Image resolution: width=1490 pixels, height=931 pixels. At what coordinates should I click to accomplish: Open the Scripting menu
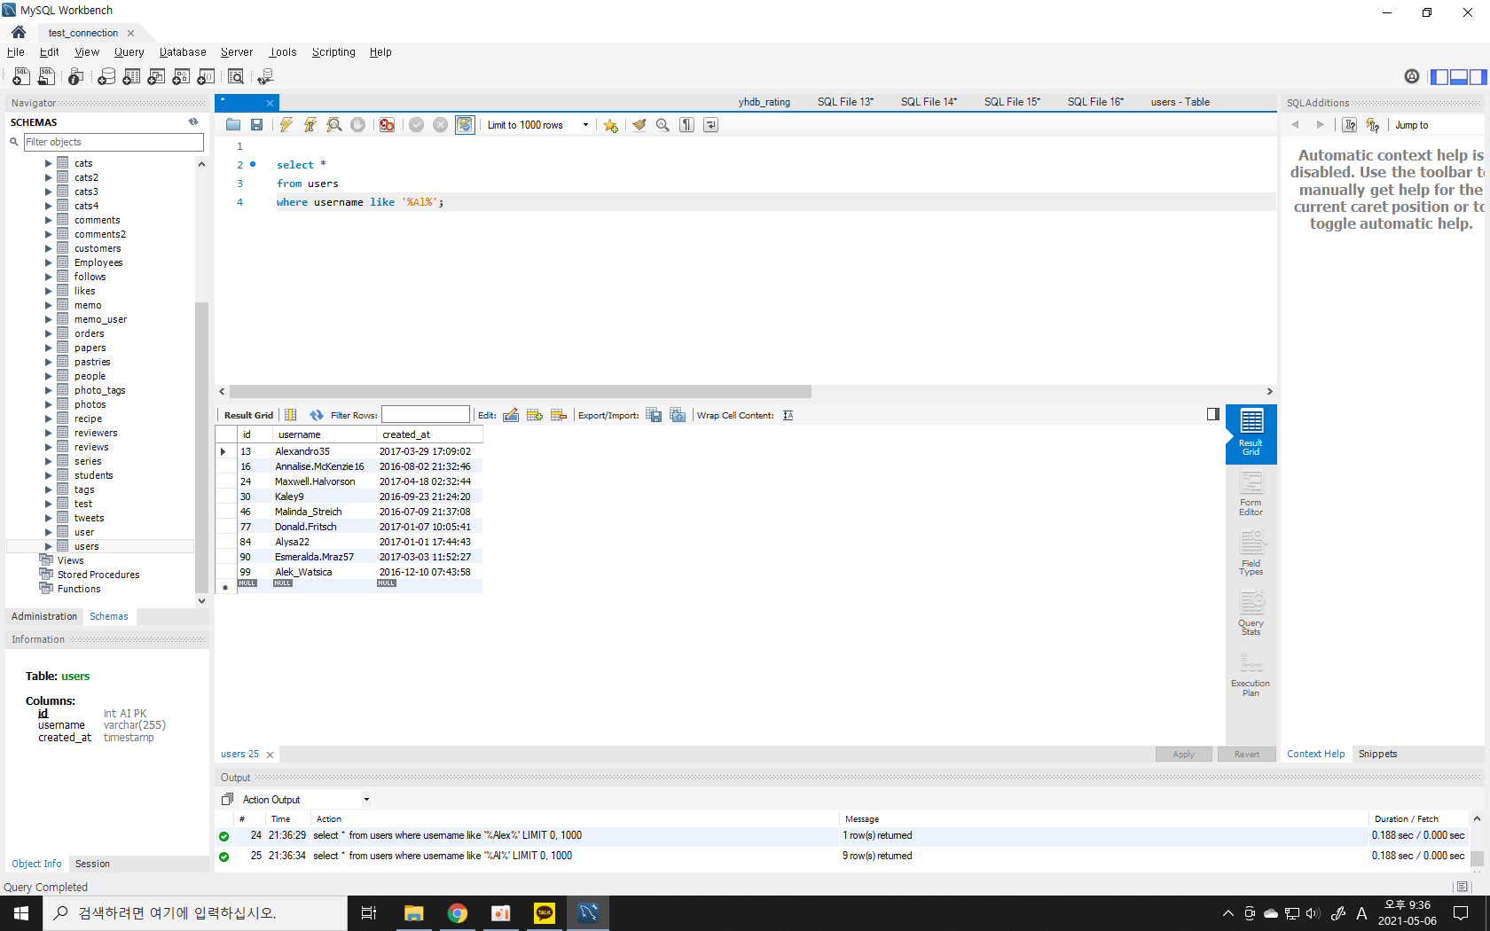pyautogui.click(x=333, y=52)
